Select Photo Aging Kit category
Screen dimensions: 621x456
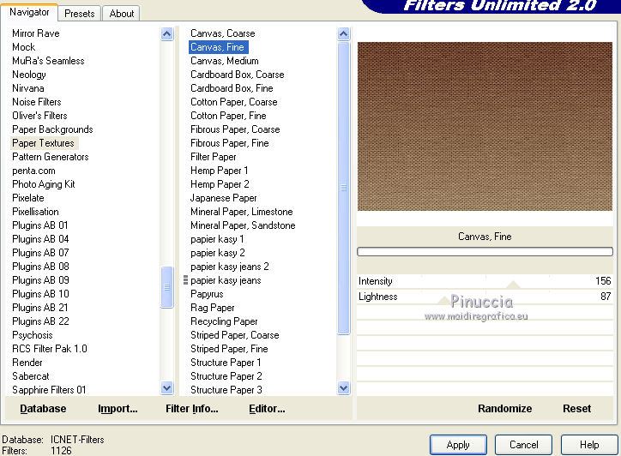43,184
